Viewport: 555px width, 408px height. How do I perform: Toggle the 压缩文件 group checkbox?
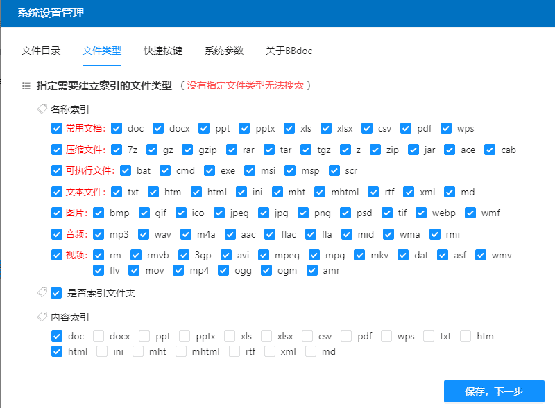point(57,150)
